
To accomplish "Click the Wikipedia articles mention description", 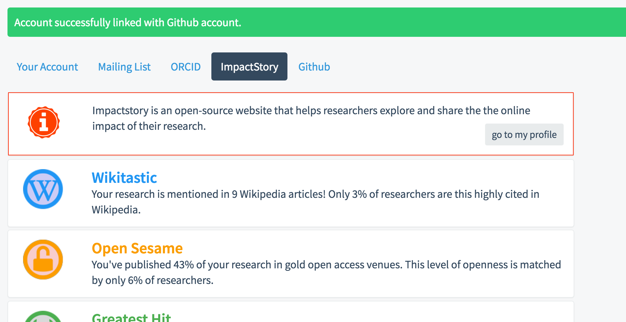I will (315, 202).
